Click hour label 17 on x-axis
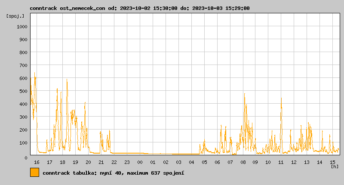 (49, 162)
